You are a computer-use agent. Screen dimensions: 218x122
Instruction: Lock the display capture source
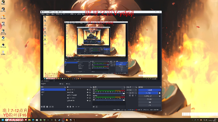90,100
